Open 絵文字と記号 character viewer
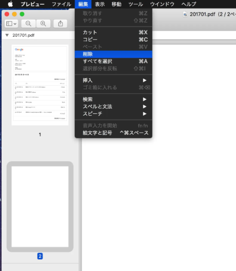Screen dimensions: 236x271 [x=114, y=133]
